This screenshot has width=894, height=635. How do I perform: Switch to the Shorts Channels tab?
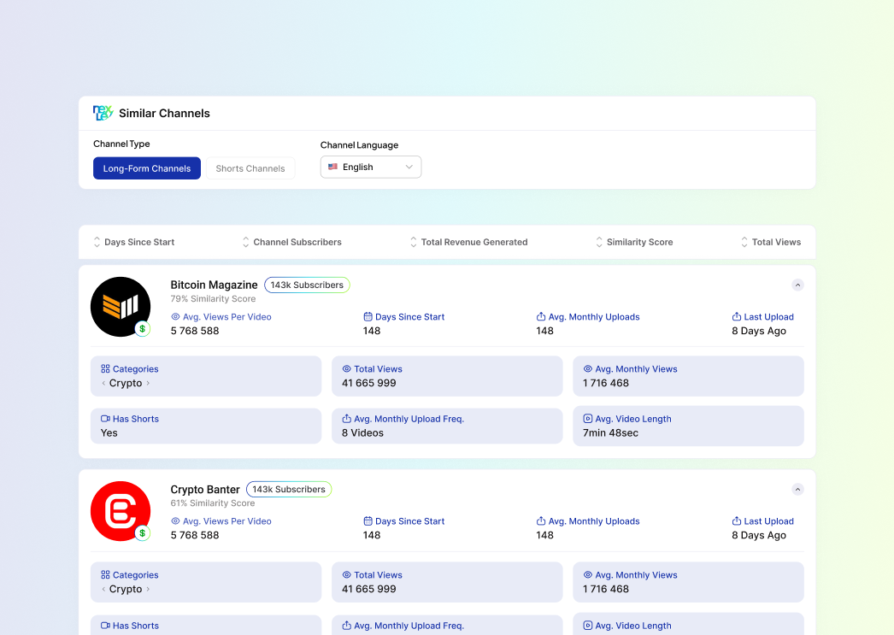250,168
